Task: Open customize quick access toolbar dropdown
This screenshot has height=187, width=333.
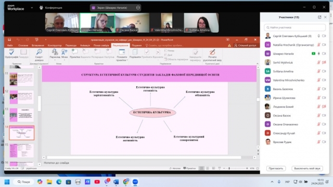Action: coord(46,39)
